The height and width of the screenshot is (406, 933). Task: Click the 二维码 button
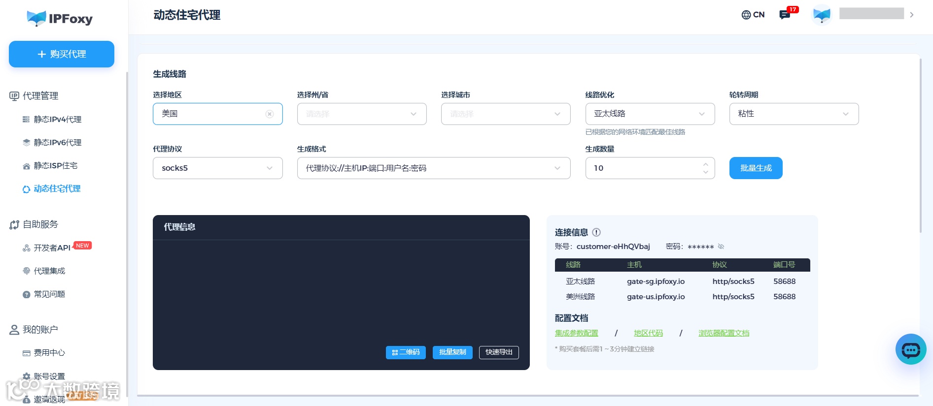(406, 352)
